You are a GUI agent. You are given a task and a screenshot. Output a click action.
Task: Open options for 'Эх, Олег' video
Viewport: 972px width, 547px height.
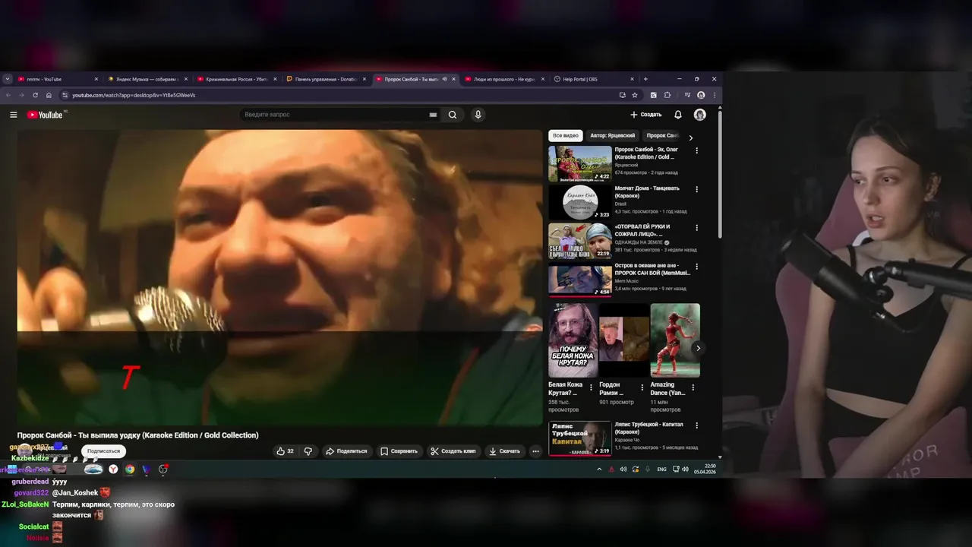click(x=697, y=150)
